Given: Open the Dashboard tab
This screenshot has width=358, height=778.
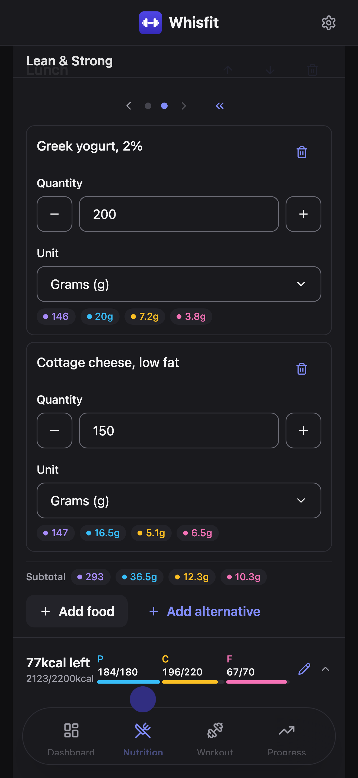Looking at the screenshot, I should click(x=71, y=738).
